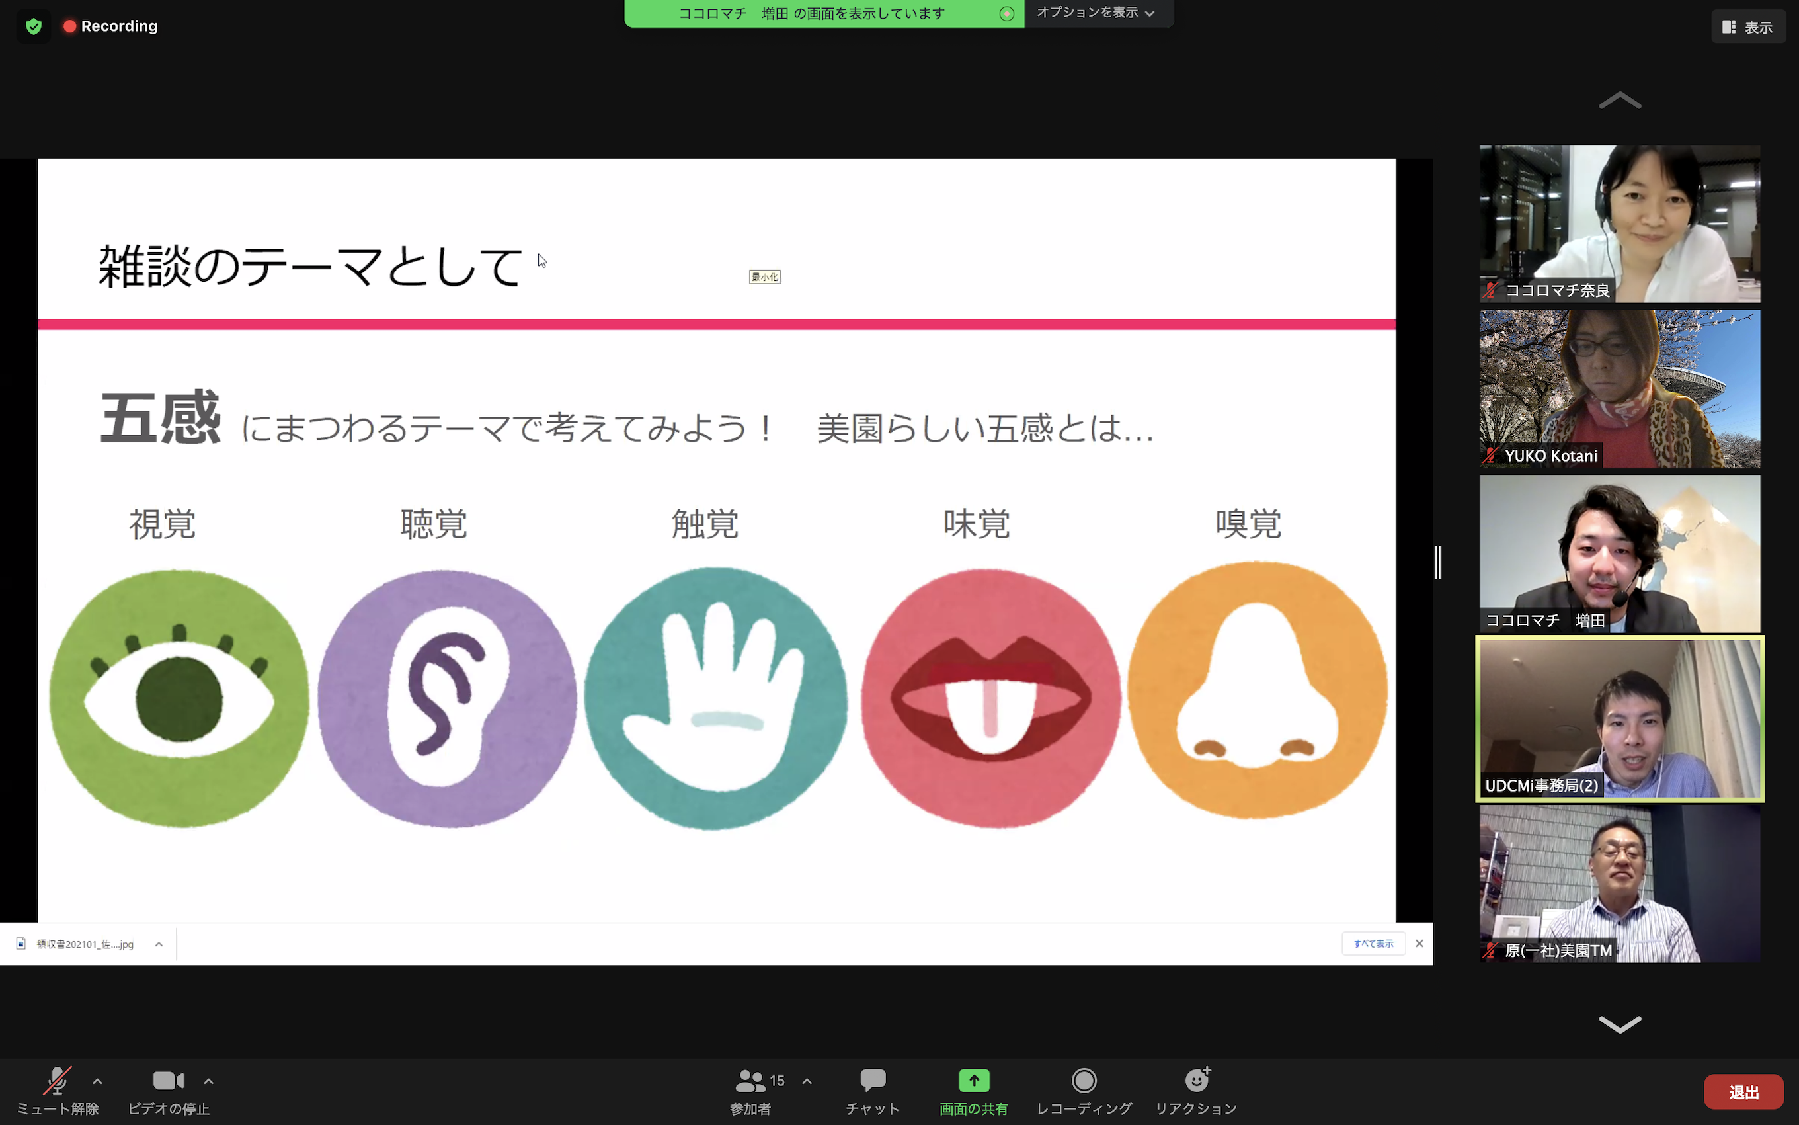Click the downloaded 領収書 jpg file
This screenshot has height=1125, width=1799.
point(83,944)
